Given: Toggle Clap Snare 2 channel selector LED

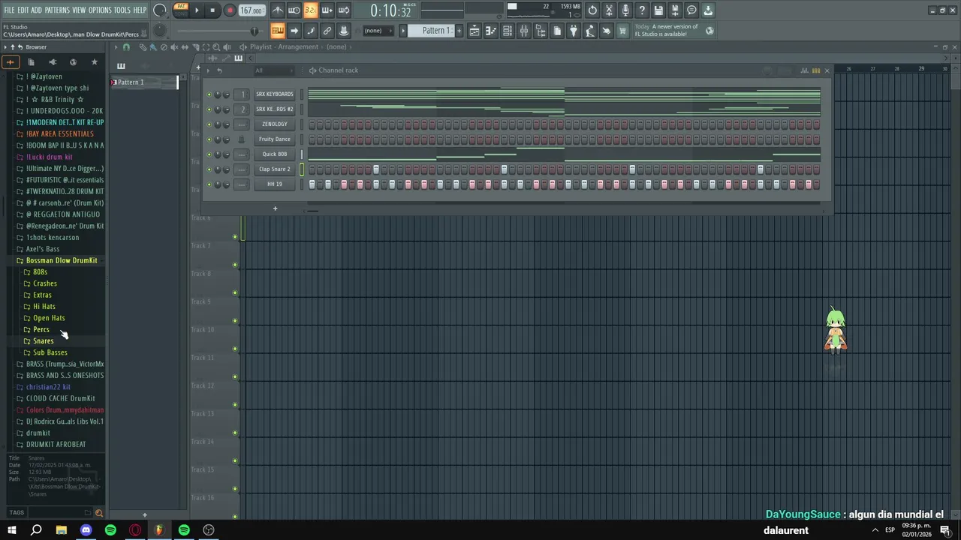Looking at the screenshot, I should click(x=303, y=169).
